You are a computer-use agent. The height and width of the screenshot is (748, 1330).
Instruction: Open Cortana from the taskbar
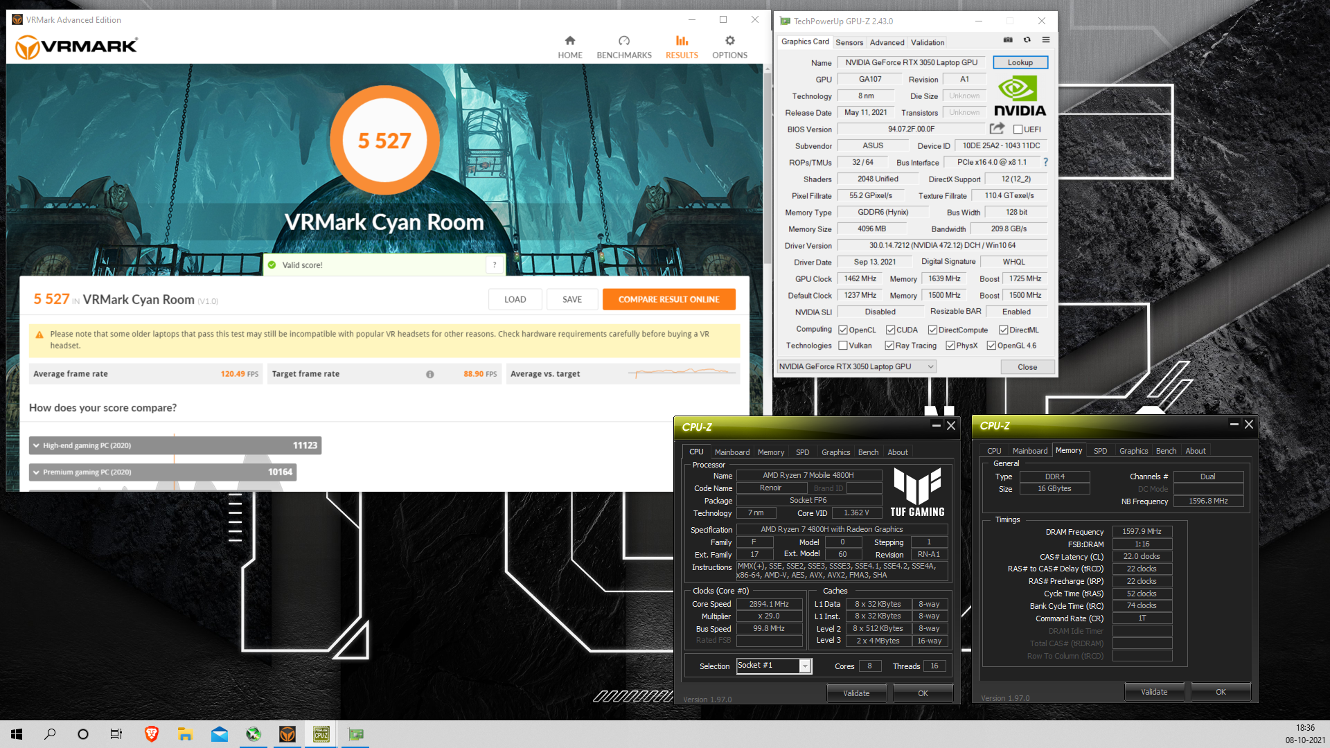83,734
